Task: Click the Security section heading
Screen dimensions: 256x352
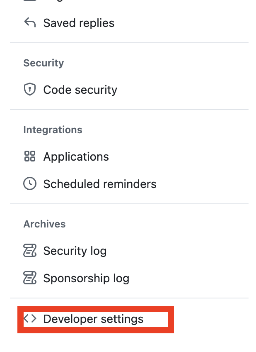Action: point(43,63)
